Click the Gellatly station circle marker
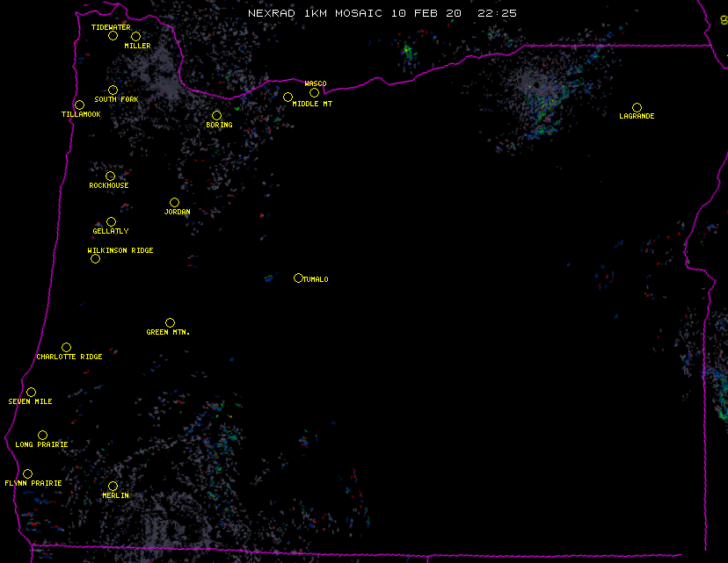This screenshot has width=728, height=563. tap(111, 222)
